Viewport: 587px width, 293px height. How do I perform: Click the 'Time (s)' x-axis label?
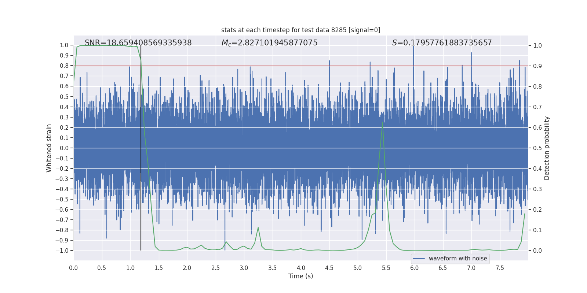point(300,276)
